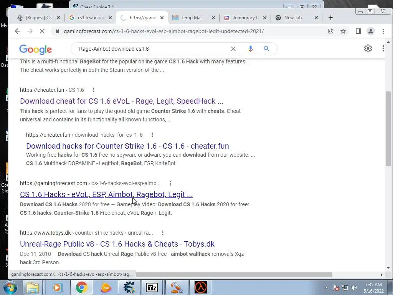
Task: Close the [Request] CS tab
Action: coord(58,18)
